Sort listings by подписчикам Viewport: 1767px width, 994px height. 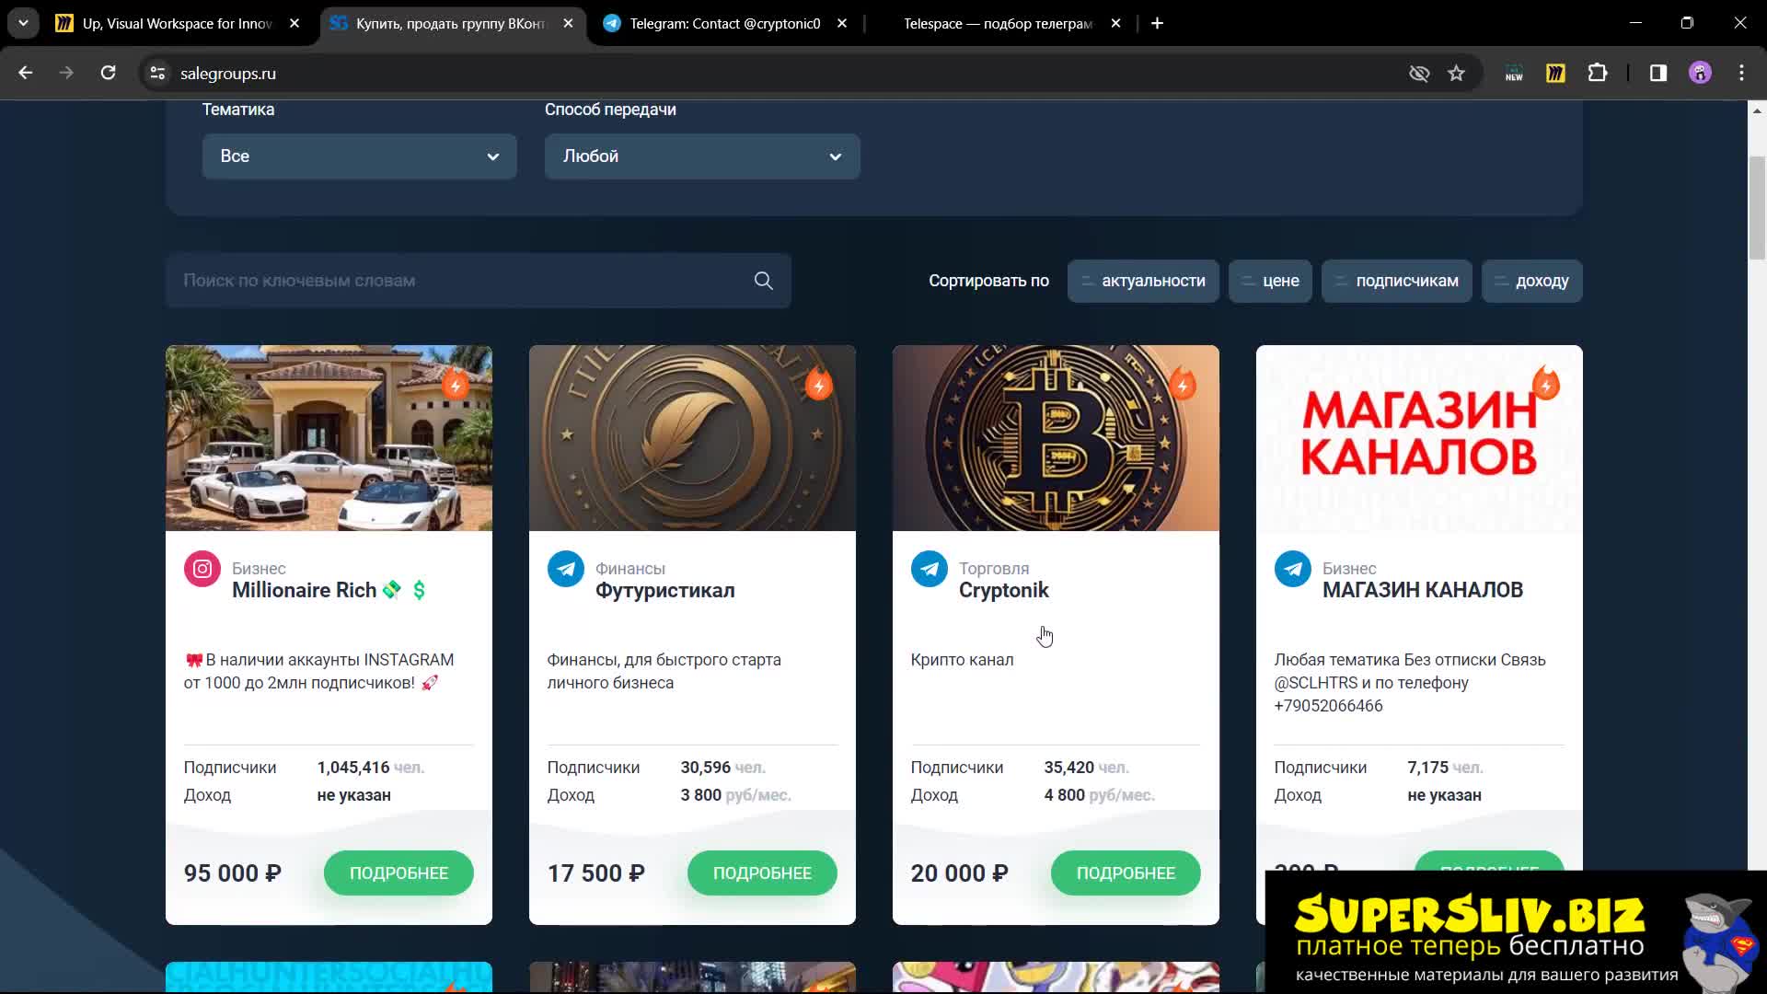click(x=1397, y=281)
